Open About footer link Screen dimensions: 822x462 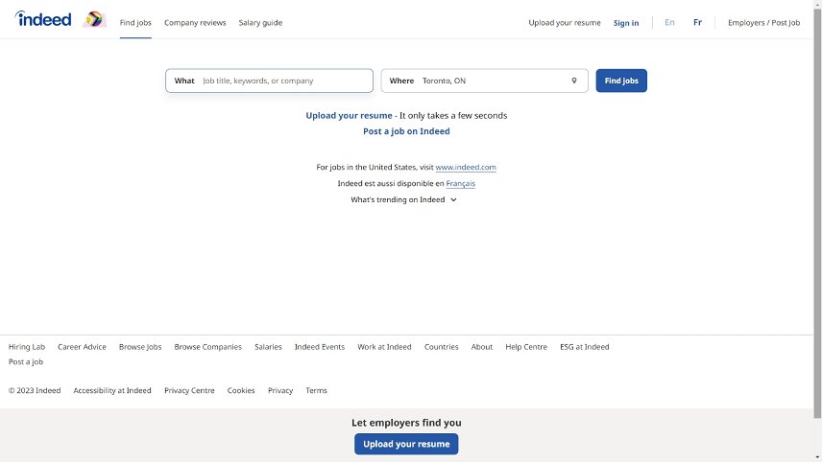tap(482, 347)
